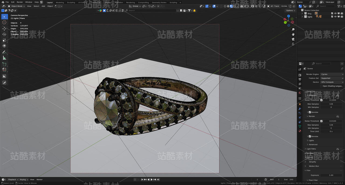The width and height of the screenshot is (345, 185).
Task: Switch to the Modeling workspace tab
Action: 60,2
